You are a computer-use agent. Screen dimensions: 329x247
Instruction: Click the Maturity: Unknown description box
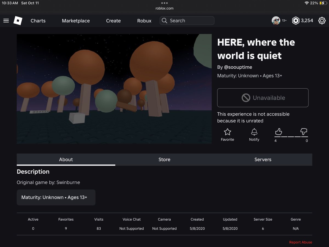coord(56,197)
